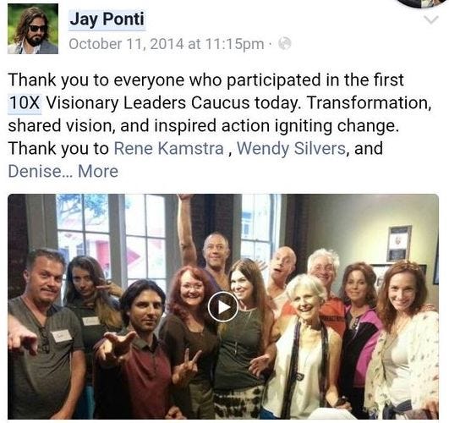Click the public globe privacy icon

click(x=285, y=43)
